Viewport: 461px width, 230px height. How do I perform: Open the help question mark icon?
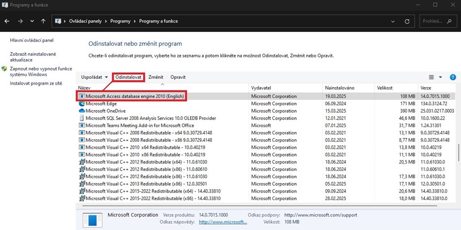(453, 77)
